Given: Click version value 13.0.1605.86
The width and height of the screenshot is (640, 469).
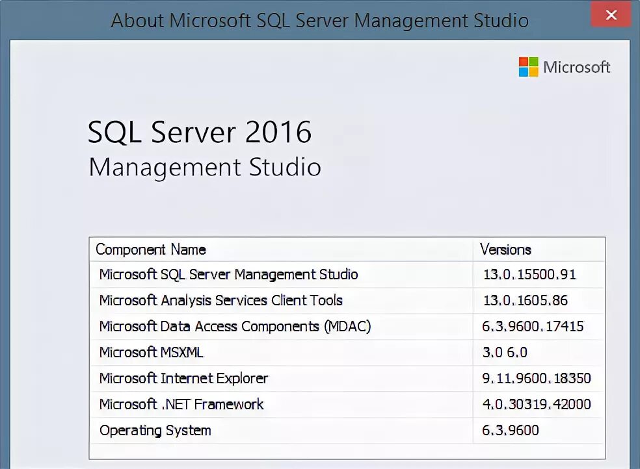Looking at the screenshot, I should [x=526, y=300].
